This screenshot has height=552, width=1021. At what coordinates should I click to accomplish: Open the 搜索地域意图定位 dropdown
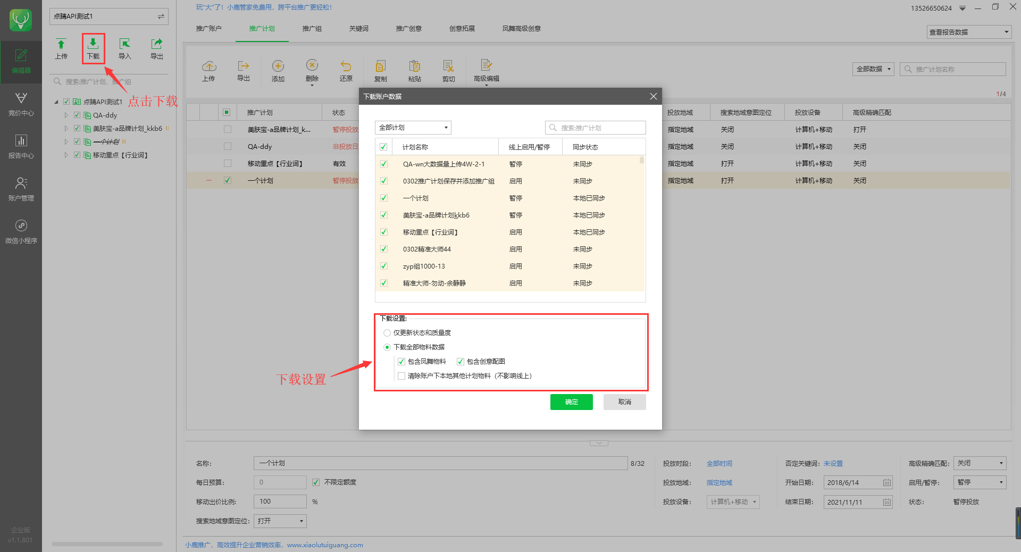[x=280, y=521]
